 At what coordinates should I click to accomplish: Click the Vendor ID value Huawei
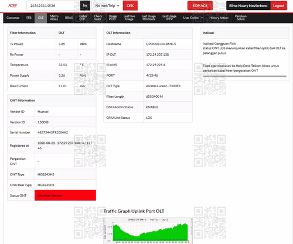(43, 112)
